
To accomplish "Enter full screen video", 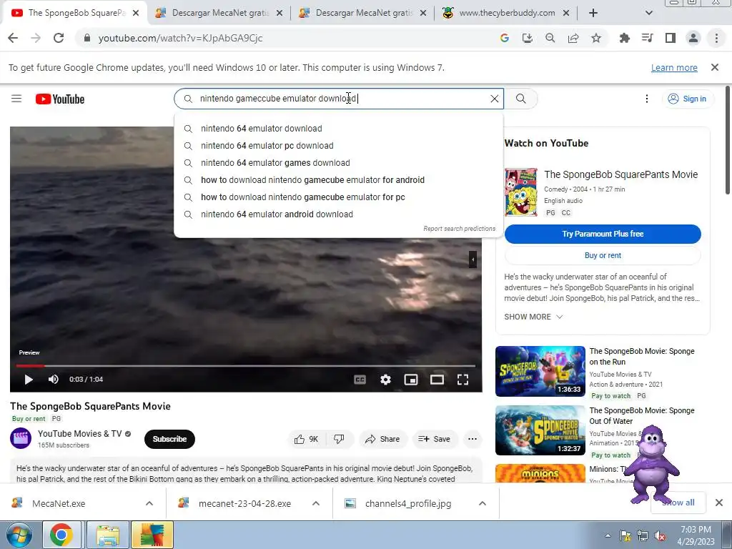I will [x=463, y=380].
